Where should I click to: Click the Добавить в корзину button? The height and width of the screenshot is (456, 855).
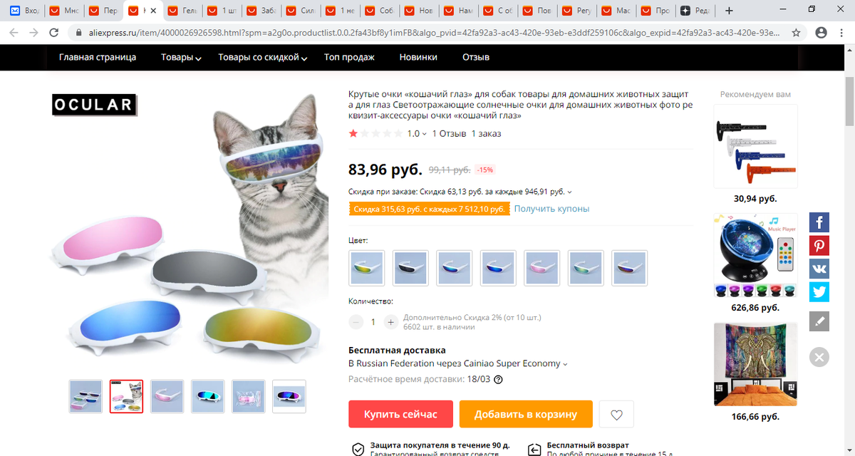click(x=526, y=414)
